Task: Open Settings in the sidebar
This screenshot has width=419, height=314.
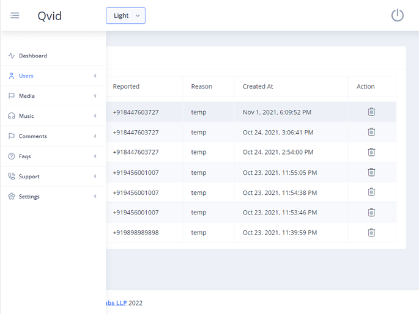Action: click(29, 197)
